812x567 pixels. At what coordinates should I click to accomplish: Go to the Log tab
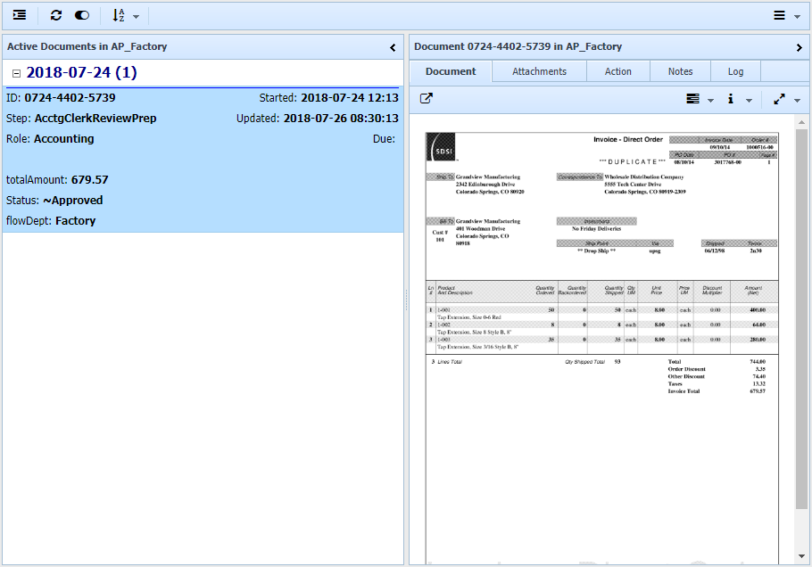point(735,71)
